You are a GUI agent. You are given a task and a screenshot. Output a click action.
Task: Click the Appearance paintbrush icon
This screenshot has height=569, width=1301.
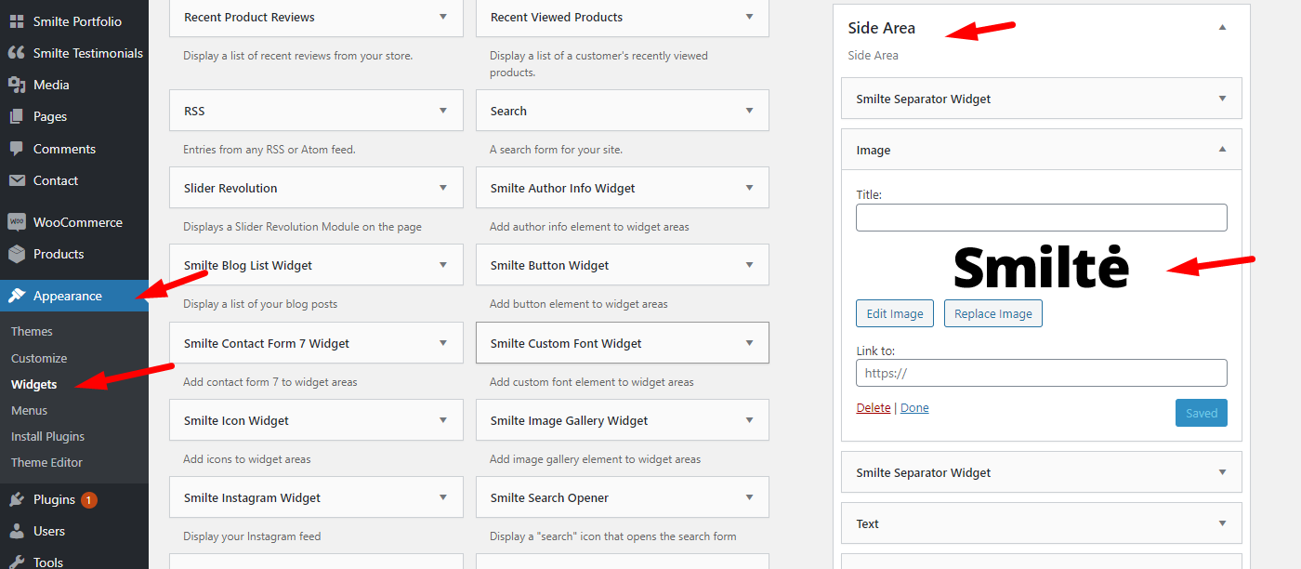pyautogui.click(x=17, y=296)
